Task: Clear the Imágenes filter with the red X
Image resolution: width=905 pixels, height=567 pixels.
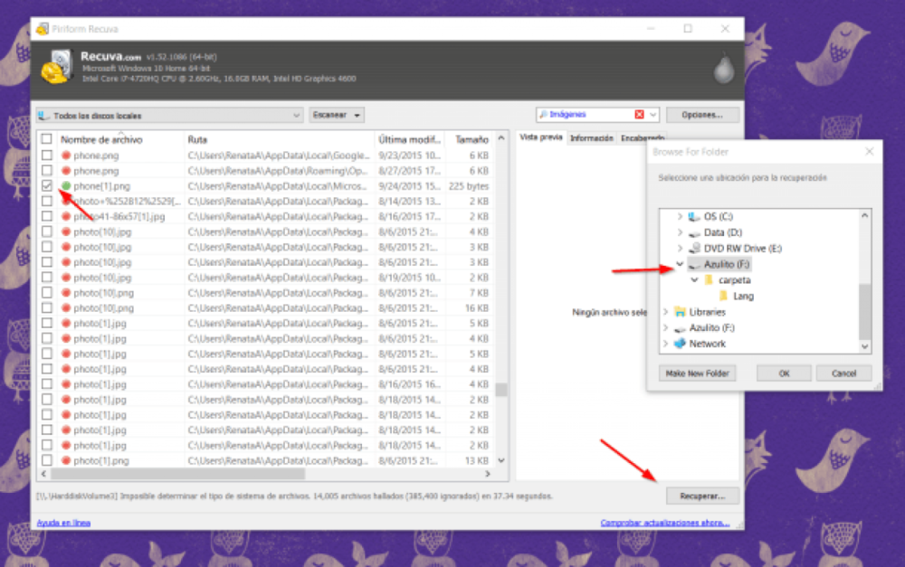Action: tap(639, 114)
